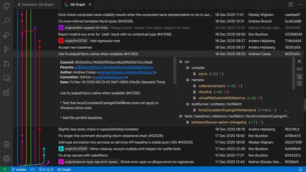Switch to the Extension: Git Graph tab
Image resolution: width=306 pixels, height=172 pixels.
coord(36,4)
